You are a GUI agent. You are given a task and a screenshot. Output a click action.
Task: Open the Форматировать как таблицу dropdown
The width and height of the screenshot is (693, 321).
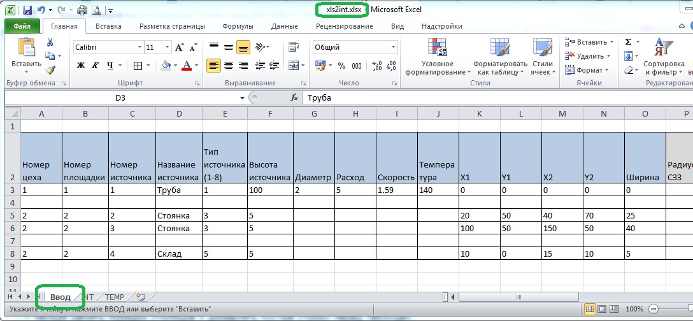[x=501, y=57]
